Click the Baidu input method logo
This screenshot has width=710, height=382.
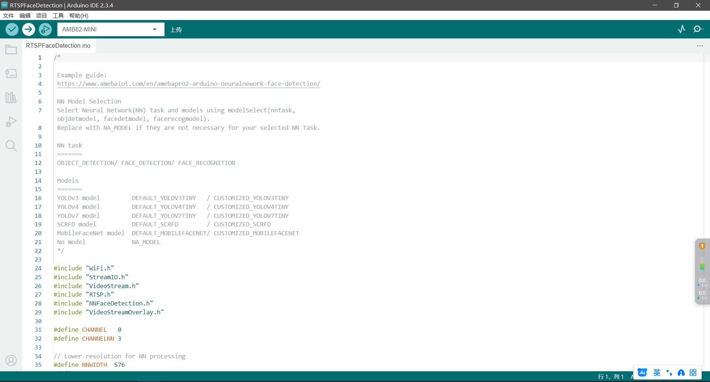(x=643, y=372)
